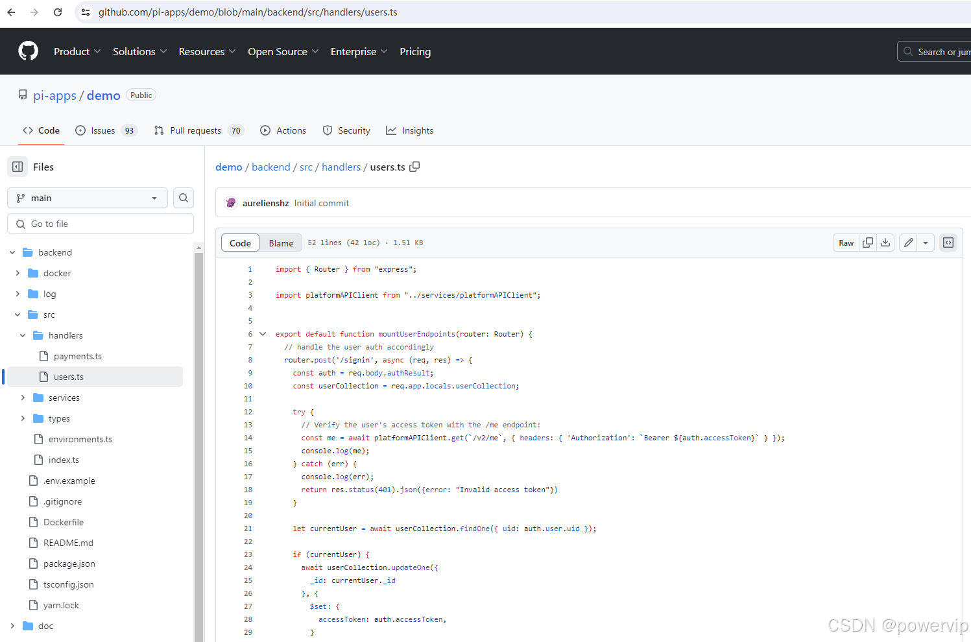Download the raw file icon
971x642 pixels.
point(885,243)
